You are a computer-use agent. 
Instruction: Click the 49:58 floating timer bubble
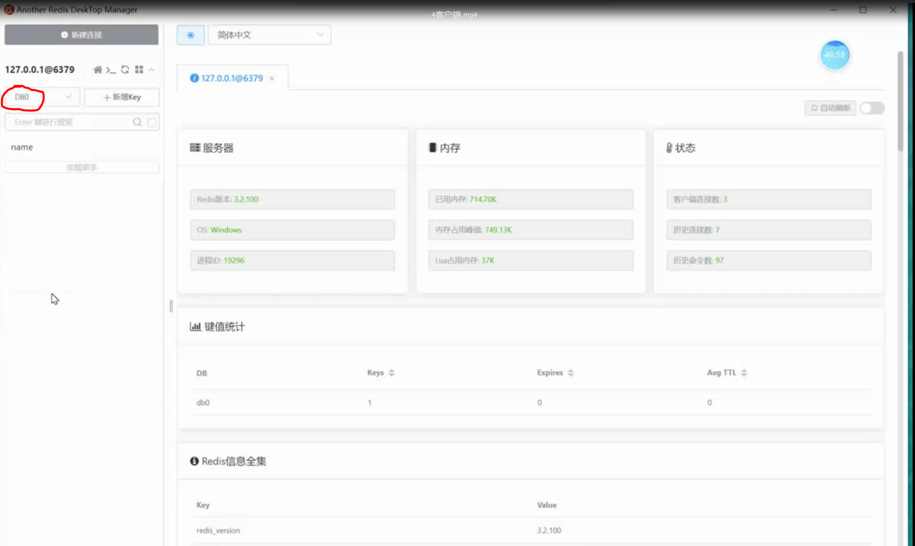(x=835, y=55)
